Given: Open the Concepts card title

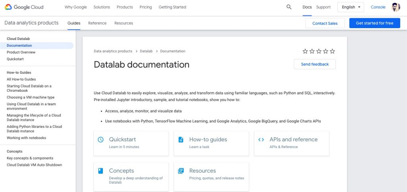Looking at the screenshot, I should tap(122, 171).
